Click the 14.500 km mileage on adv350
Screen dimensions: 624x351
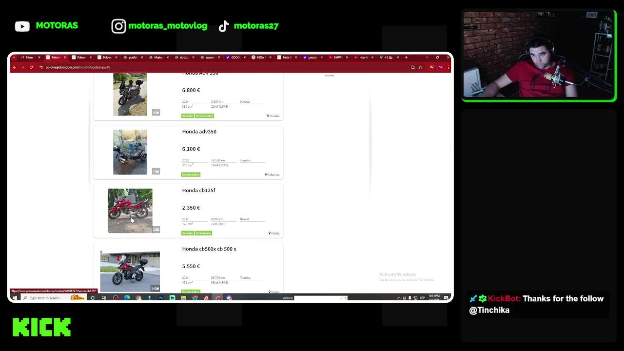[218, 160]
